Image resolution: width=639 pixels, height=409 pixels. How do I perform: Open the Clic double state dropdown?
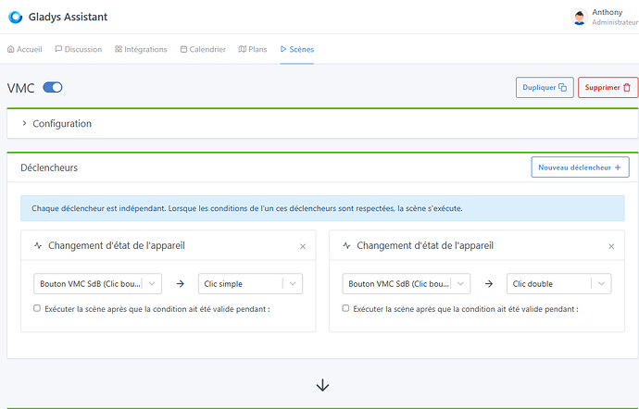click(x=558, y=284)
